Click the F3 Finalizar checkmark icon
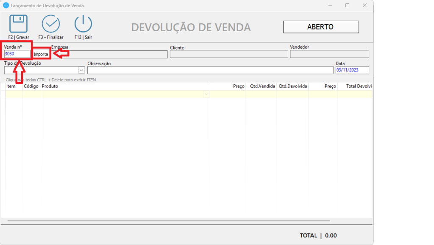 click(50, 23)
